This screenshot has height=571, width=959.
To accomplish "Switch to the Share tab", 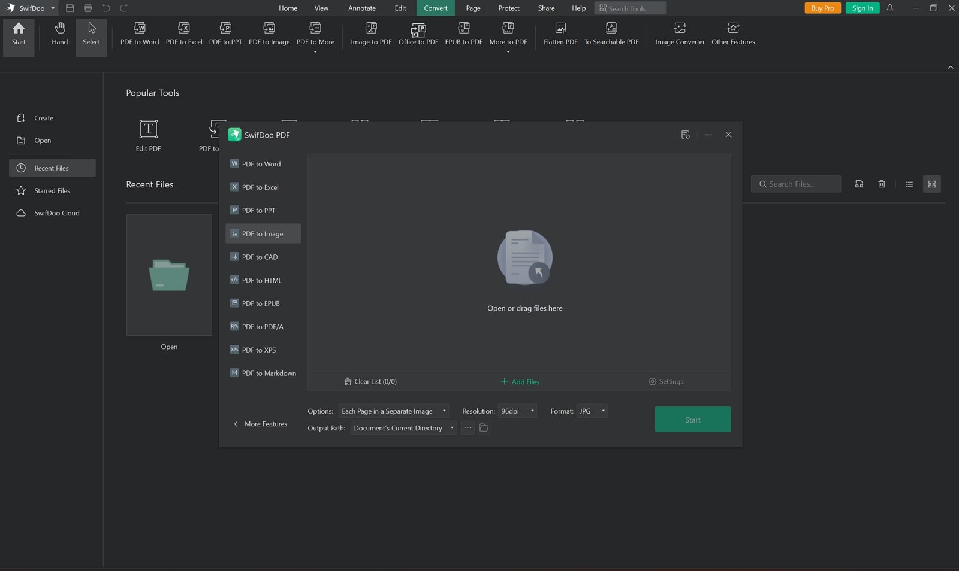I will pyautogui.click(x=546, y=8).
